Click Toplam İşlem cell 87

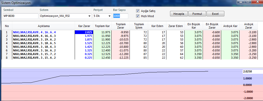coord(139,54)
